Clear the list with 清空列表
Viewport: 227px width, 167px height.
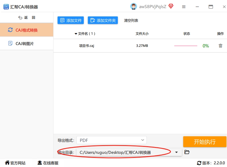[131, 20]
